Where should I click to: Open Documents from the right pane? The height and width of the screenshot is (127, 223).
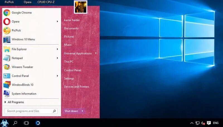(x=71, y=28)
